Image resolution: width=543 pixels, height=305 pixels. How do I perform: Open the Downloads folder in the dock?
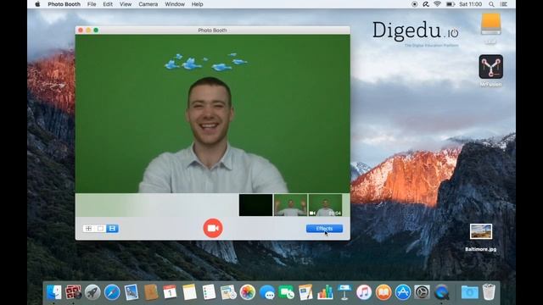[x=469, y=292]
